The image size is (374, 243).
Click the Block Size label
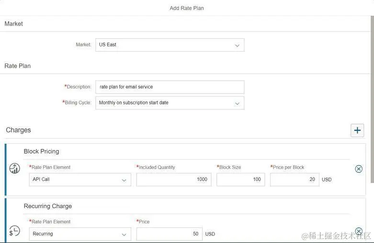(x=229, y=167)
